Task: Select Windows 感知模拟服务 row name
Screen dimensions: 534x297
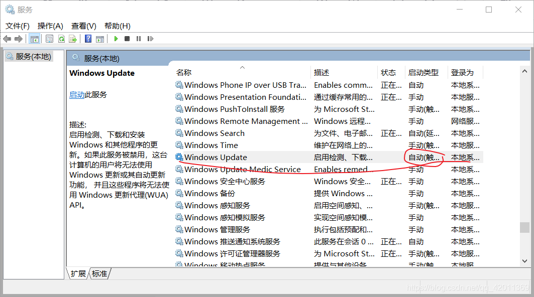Action: [225, 217]
